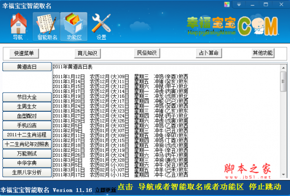The width and height of the screenshot is (290, 196).
Task: Open 手机凶吉 from the sidebar
Action: pyautogui.click(x=27, y=125)
